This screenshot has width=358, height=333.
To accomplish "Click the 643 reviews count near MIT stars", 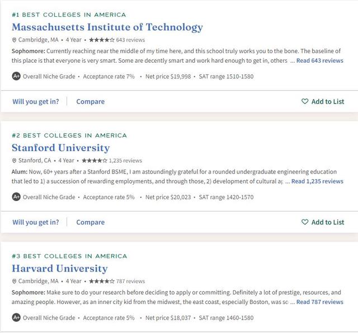I will point(130,40).
